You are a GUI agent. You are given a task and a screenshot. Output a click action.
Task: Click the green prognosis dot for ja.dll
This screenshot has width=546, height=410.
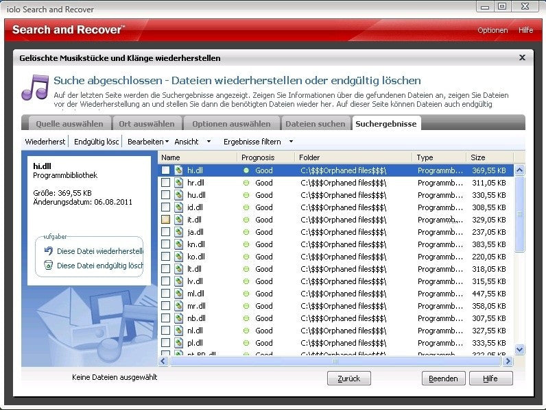246,232
